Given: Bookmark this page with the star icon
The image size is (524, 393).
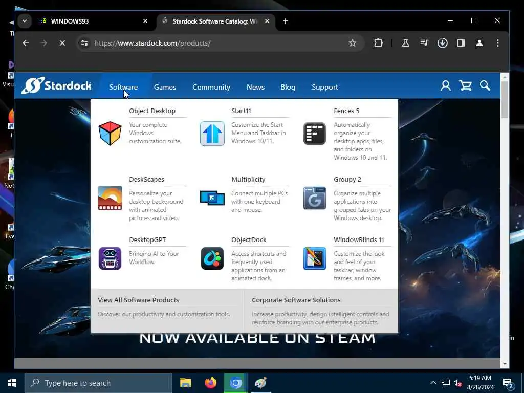Looking at the screenshot, I should (x=352, y=43).
